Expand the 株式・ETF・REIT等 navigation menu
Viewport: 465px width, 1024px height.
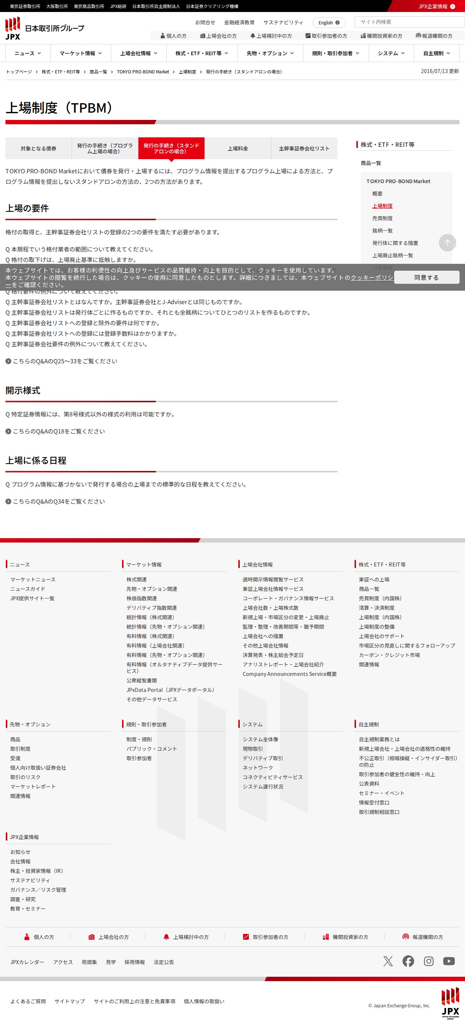coord(202,53)
